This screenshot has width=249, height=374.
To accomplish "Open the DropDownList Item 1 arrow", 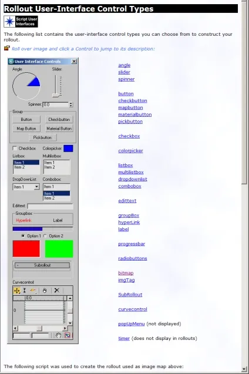I will point(36,187).
